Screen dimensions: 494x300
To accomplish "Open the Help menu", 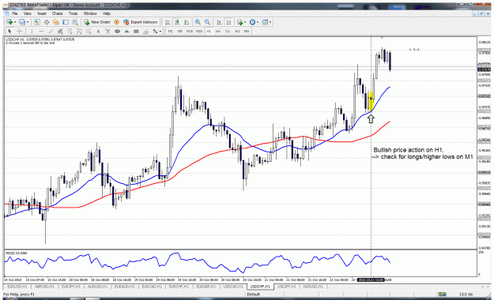I will [x=107, y=13].
